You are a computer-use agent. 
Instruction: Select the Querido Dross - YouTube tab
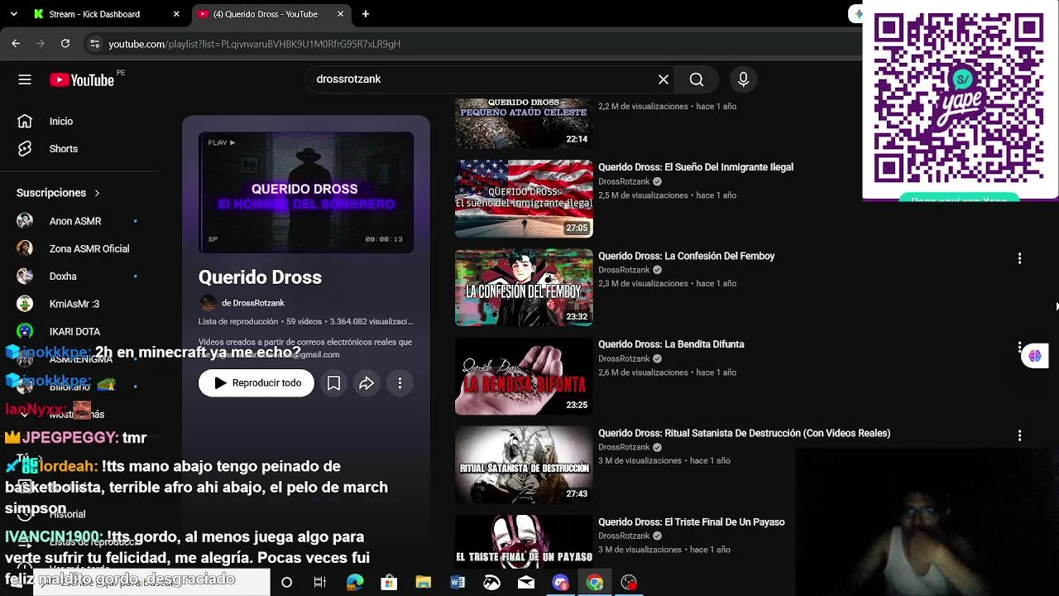coord(272,14)
